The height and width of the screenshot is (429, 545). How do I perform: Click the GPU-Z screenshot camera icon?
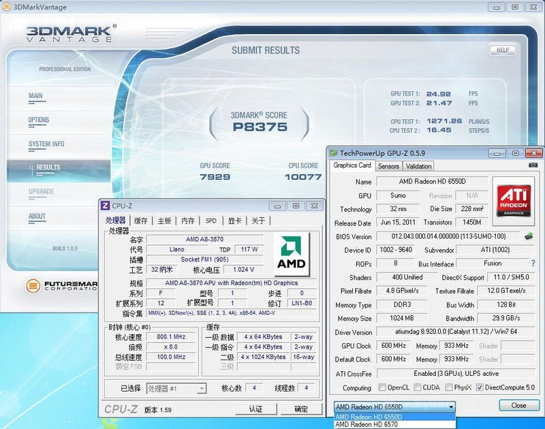click(x=533, y=165)
